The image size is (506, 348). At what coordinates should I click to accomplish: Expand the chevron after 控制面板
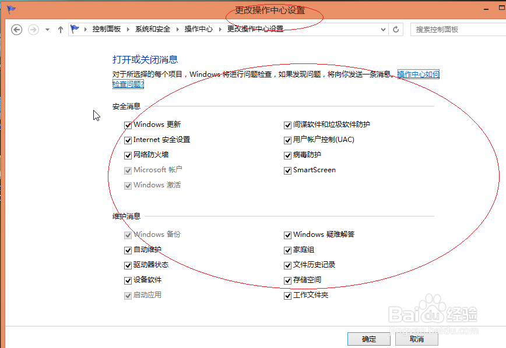coord(128,29)
